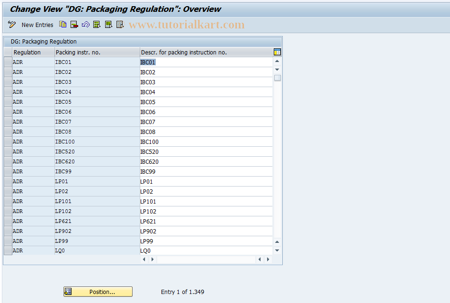Viewport: 450px width, 303px height.
Task: Select the row marker for IBC01
Action: [x=8, y=62]
